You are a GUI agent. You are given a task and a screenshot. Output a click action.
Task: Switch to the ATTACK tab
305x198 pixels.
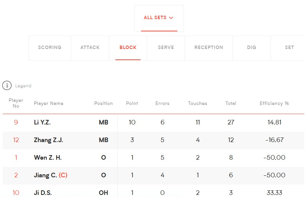tap(90, 48)
